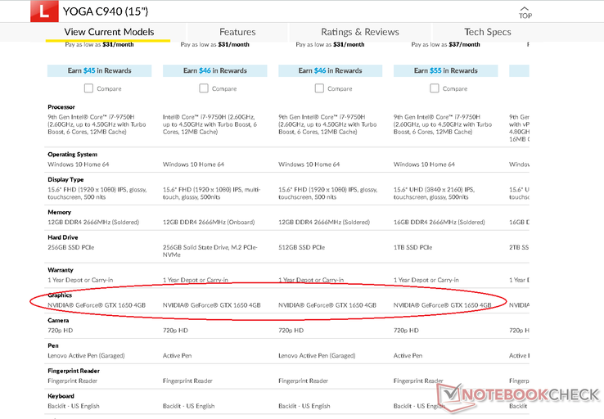The width and height of the screenshot is (604, 419).
Task: Select the Pen row heading
Action: pyautogui.click(x=53, y=345)
